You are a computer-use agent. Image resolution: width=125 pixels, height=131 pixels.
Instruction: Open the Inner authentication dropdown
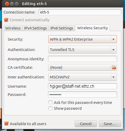83,77
